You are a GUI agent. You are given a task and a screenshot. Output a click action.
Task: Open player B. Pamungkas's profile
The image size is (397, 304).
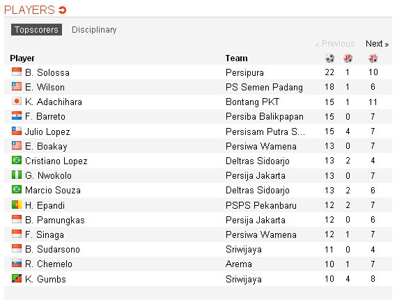(55, 220)
